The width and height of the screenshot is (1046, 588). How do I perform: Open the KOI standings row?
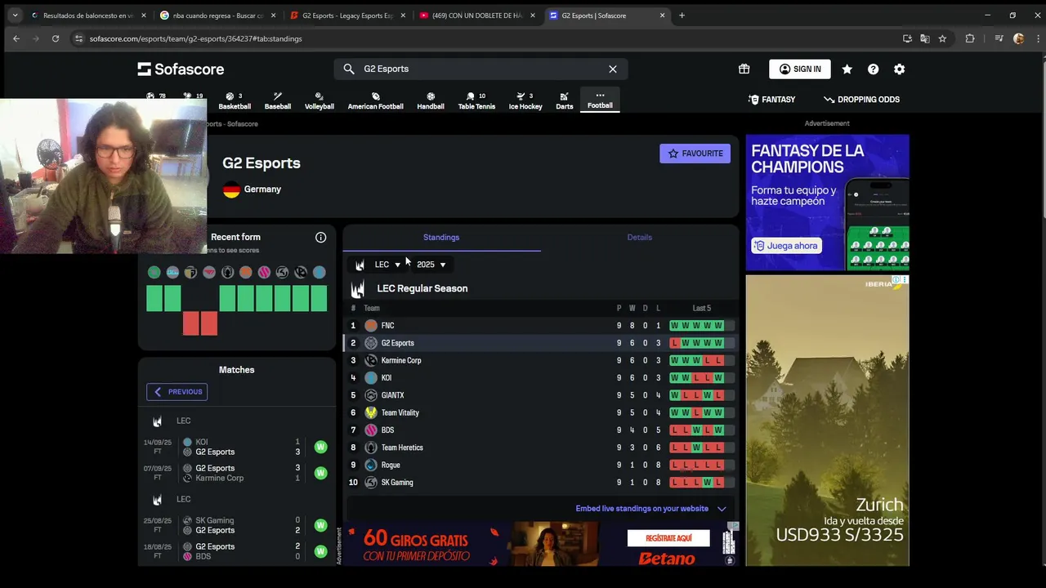tap(540, 378)
